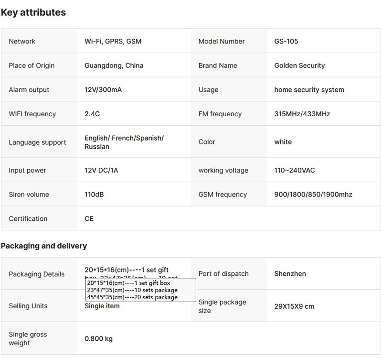Click the home security system usage value
This screenshot has width=382, height=358.
click(x=309, y=90)
